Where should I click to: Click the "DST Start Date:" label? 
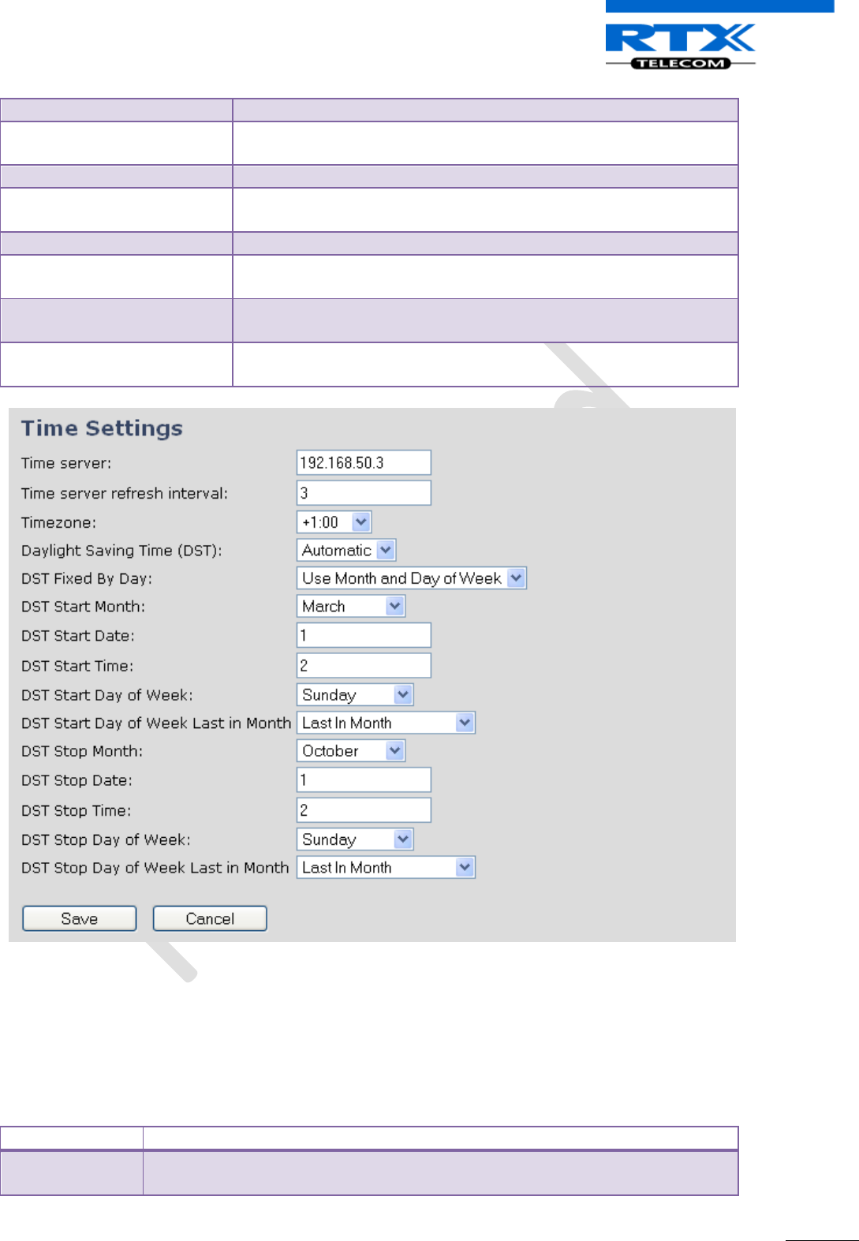click(78, 636)
